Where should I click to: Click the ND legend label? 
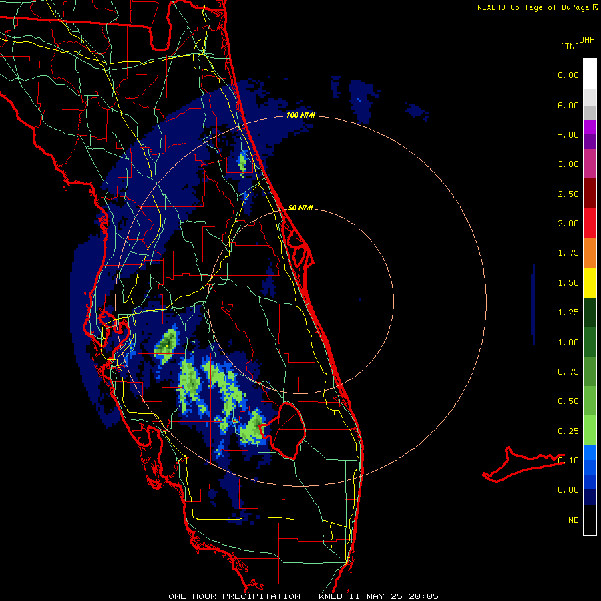click(574, 520)
